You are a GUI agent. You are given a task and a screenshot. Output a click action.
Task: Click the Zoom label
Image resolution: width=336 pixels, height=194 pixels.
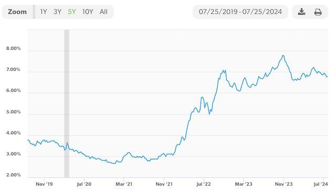pos(17,12)
